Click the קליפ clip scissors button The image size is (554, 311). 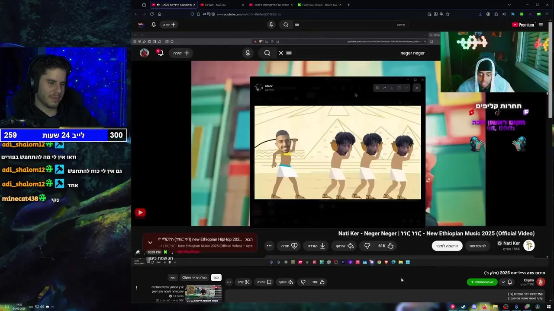[244, 282]
